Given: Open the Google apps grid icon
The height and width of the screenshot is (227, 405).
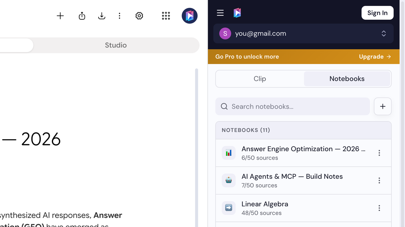Looking at the screenshot, I should (x=166, y=16).
